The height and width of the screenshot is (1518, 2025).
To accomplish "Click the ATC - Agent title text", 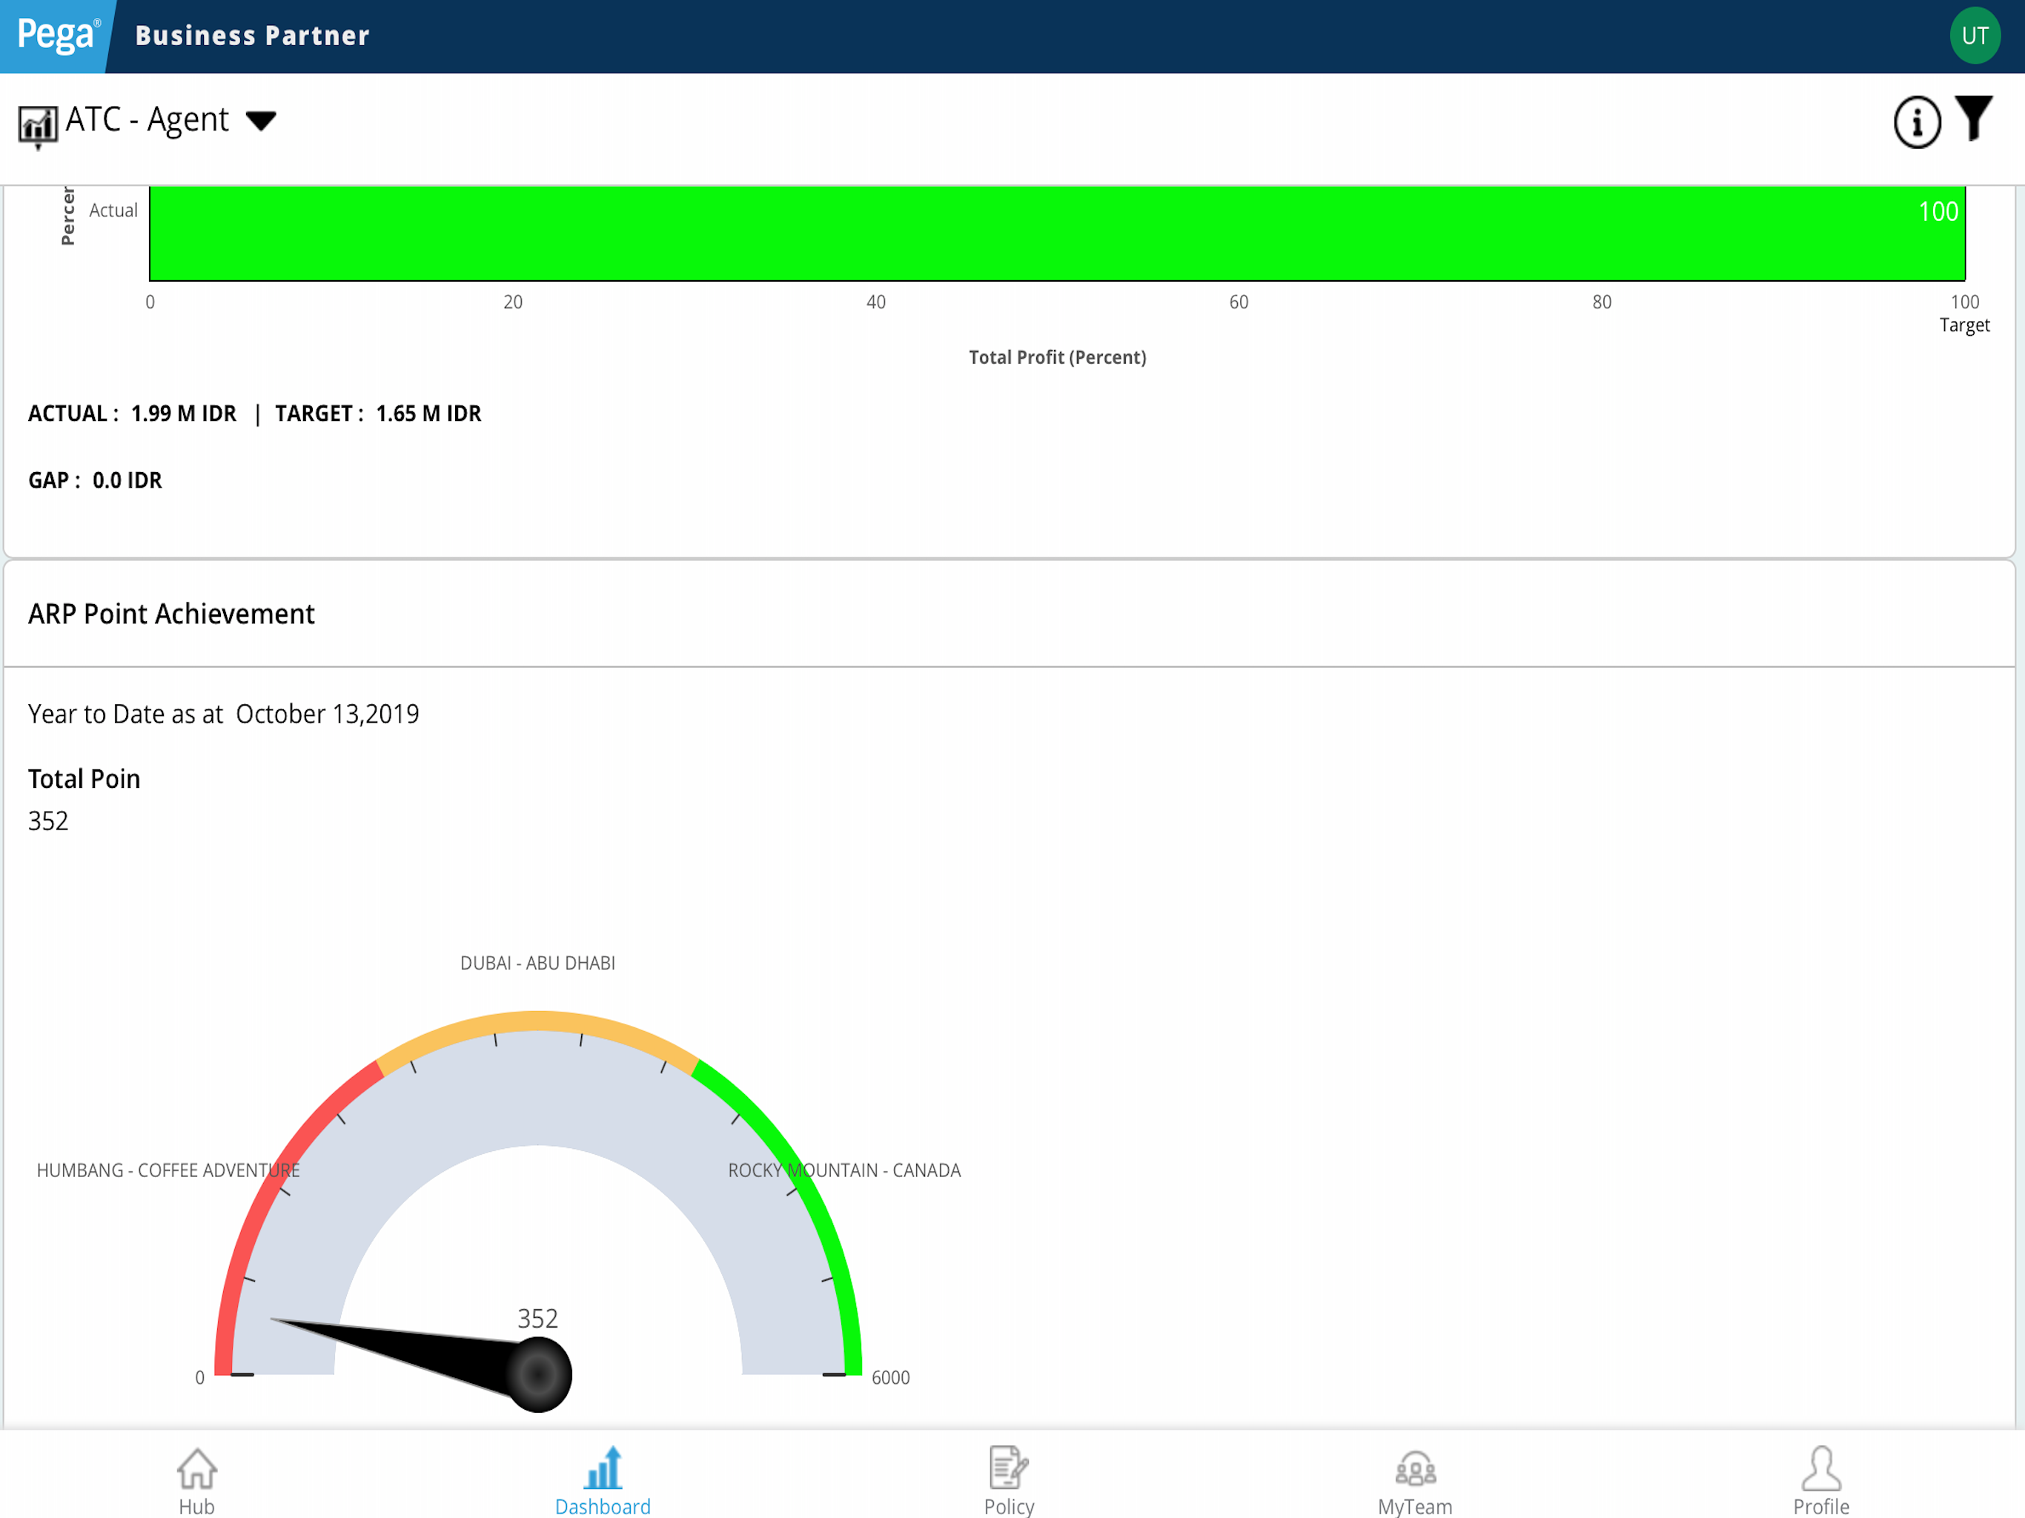I will (x=148, y=120).
